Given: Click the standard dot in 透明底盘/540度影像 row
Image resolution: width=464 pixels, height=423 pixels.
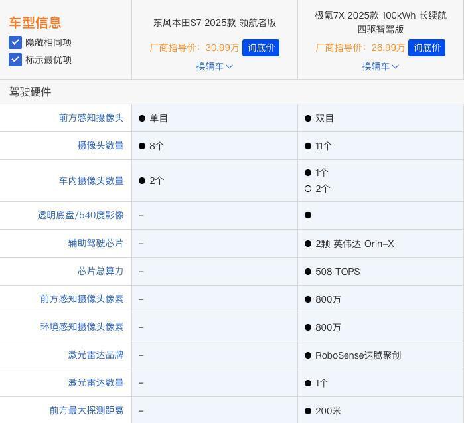Looking at the screenshot, I should coord(308,215).
